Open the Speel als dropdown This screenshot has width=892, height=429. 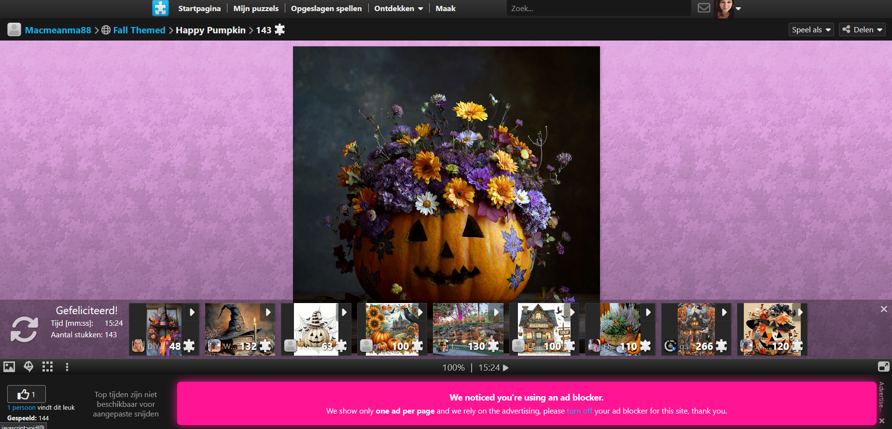[811, 30]
